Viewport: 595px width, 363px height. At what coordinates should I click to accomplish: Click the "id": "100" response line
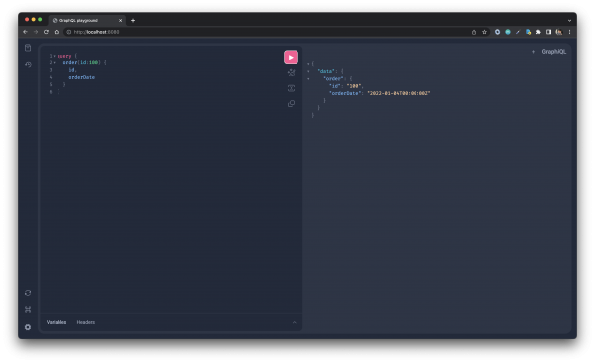[x=346, y=86]
